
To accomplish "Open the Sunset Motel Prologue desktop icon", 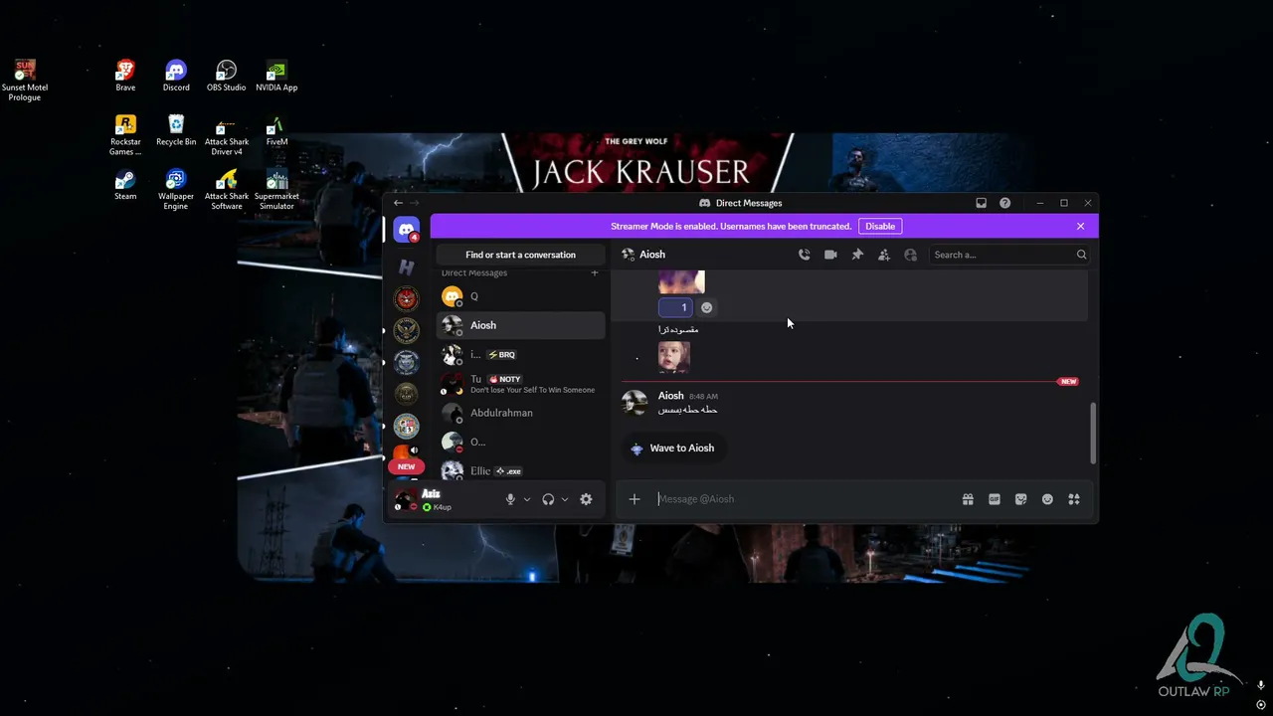I will pyautogui.click(x=25, y=81).
